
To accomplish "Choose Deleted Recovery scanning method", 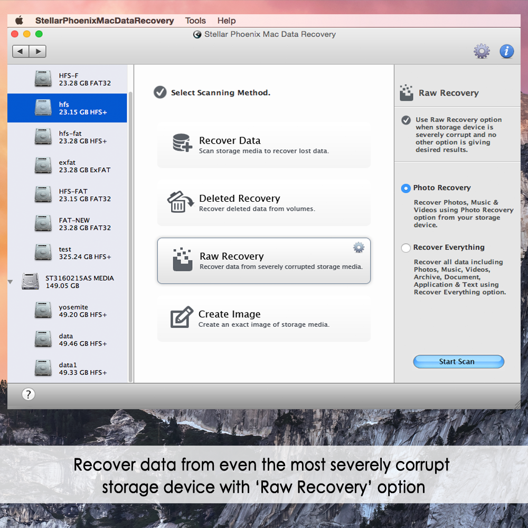I will point(264,203).
